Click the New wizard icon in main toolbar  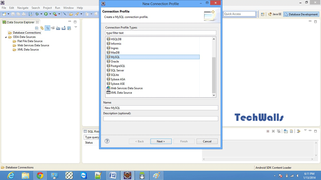(x=4, y=14)
